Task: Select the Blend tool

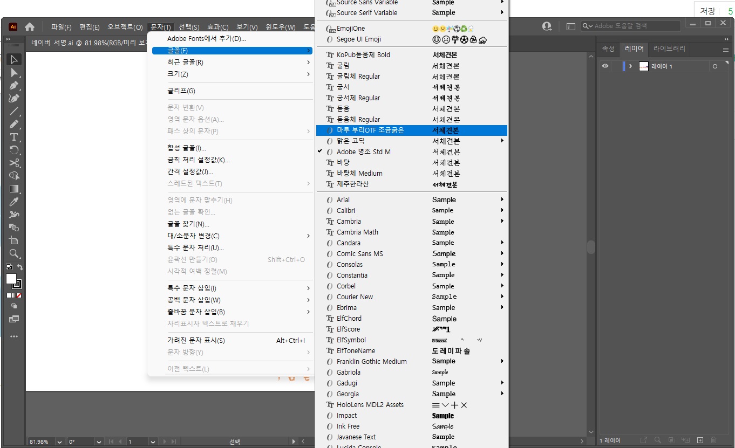Action: tap(14, 228)
